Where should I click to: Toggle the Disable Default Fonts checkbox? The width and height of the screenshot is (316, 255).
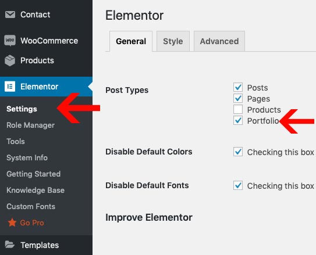(238, 185)
